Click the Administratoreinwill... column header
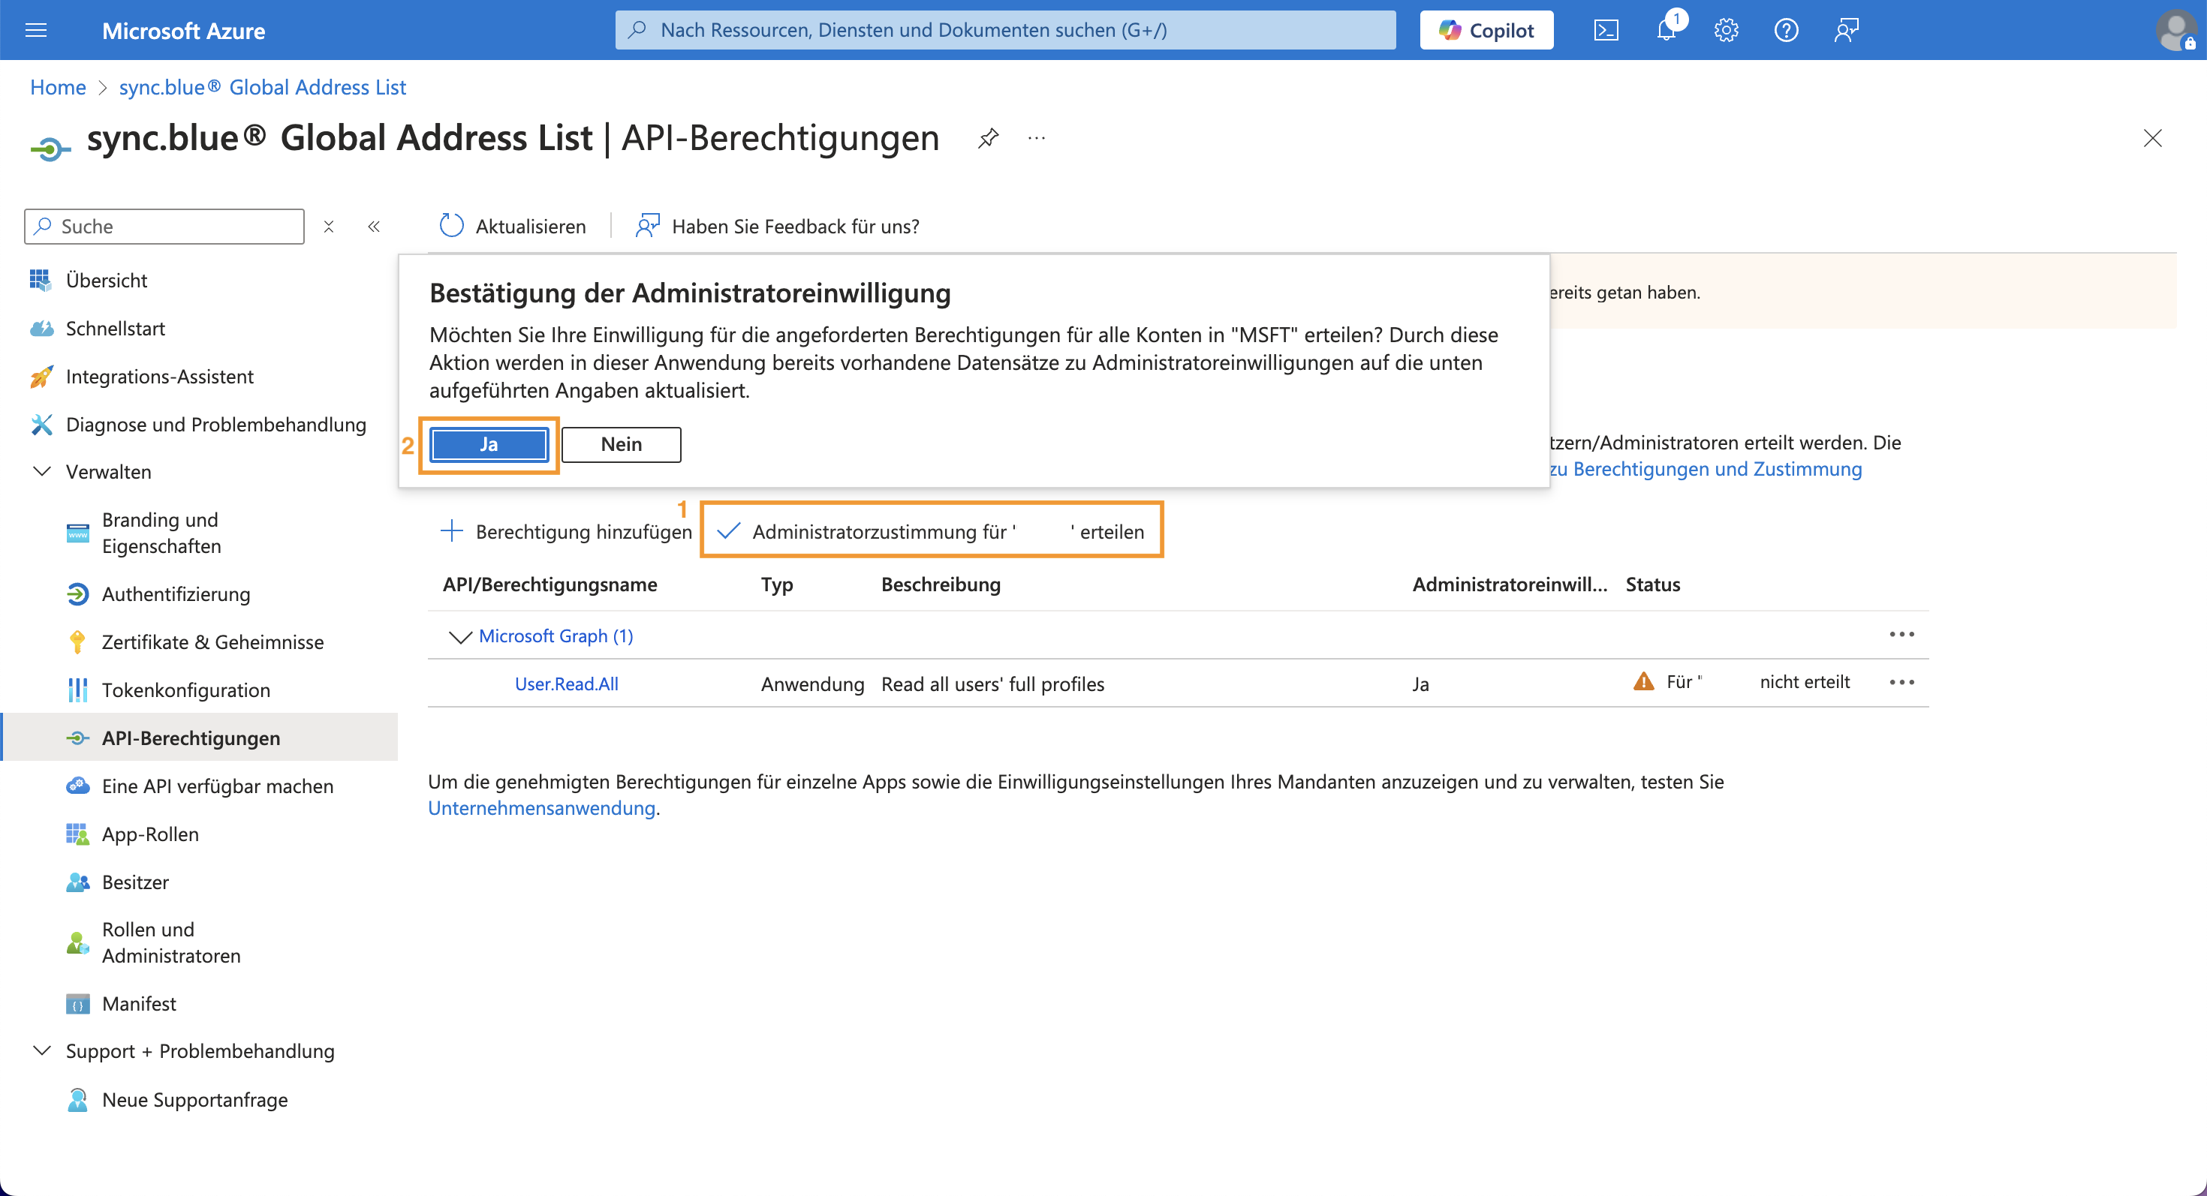2207x1196 pixels. [x=1510, y=584]
